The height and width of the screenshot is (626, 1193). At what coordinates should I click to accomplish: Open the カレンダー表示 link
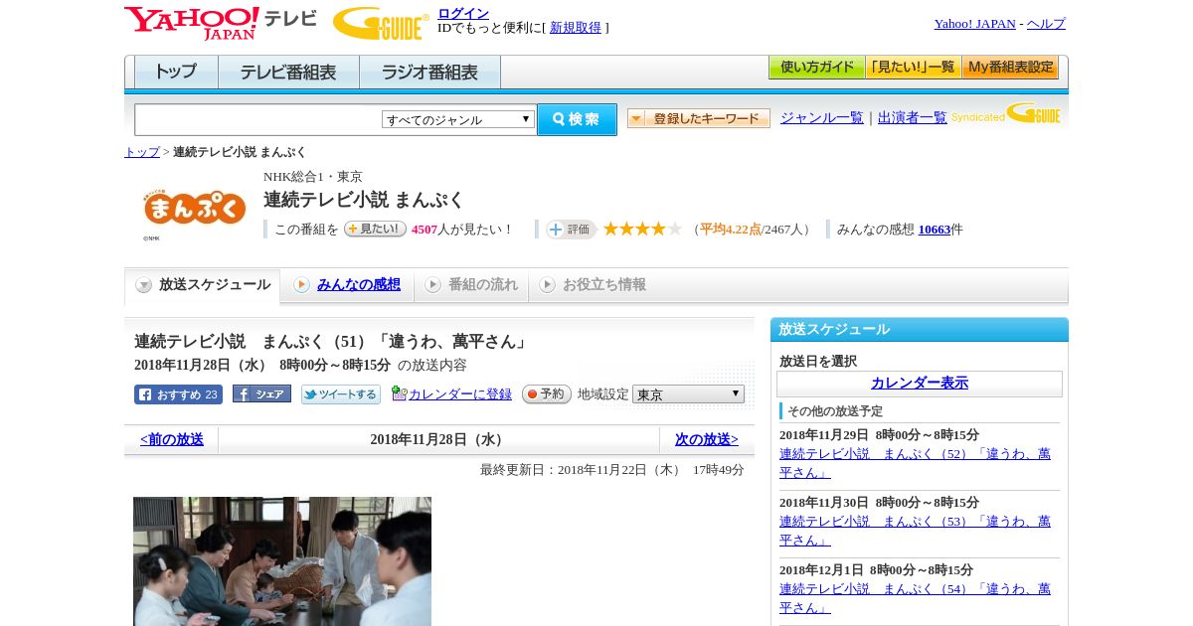tap(920, 384)
